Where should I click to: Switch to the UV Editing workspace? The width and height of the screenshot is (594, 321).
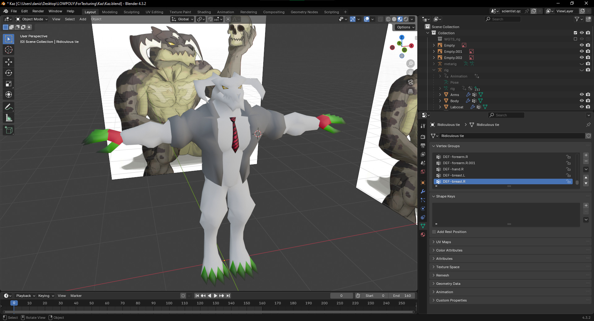coord(154,12)
